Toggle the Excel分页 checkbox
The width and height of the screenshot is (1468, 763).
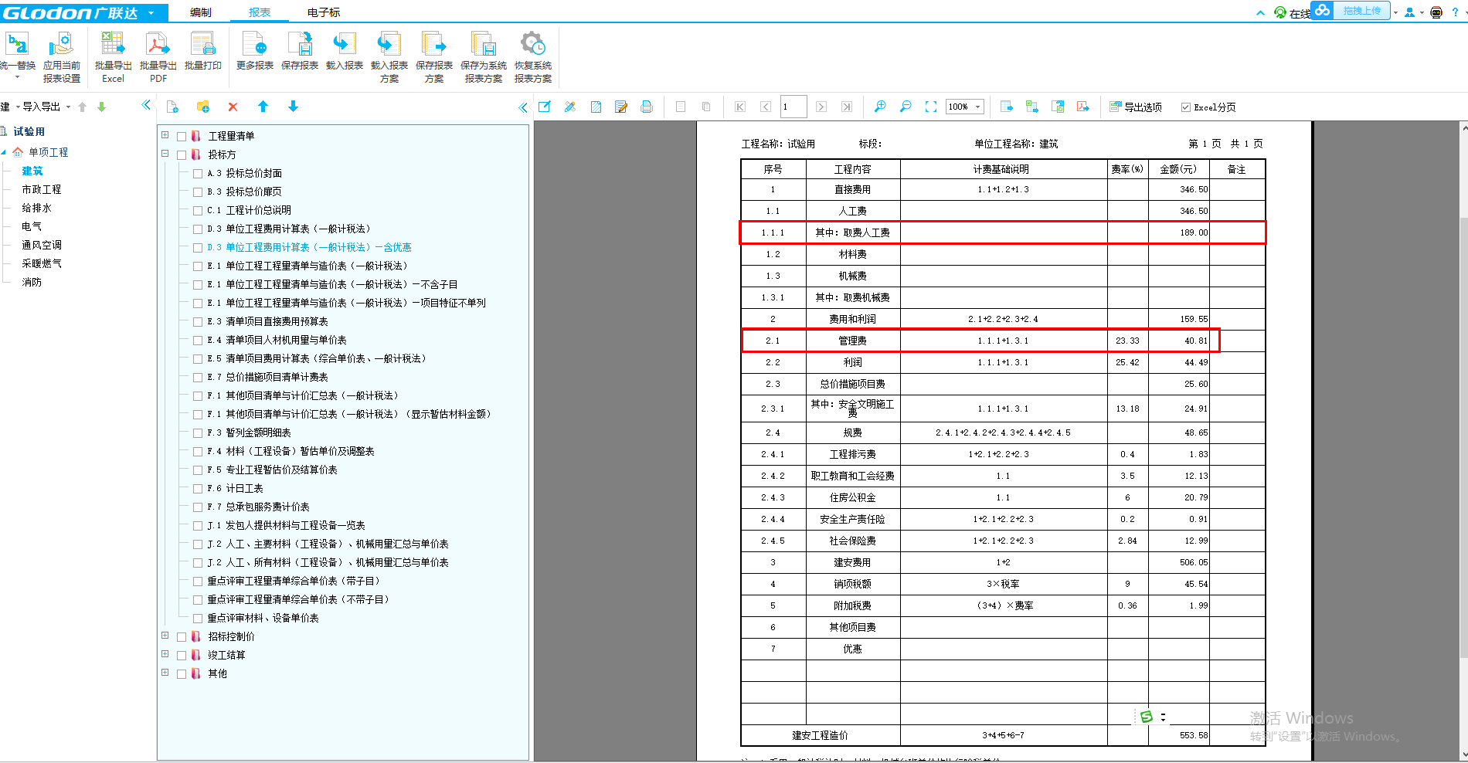1185,107
